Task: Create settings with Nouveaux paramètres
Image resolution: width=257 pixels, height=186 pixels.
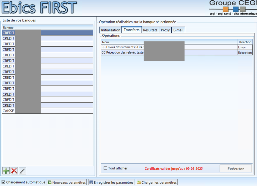Action: [x=67, y=182]
